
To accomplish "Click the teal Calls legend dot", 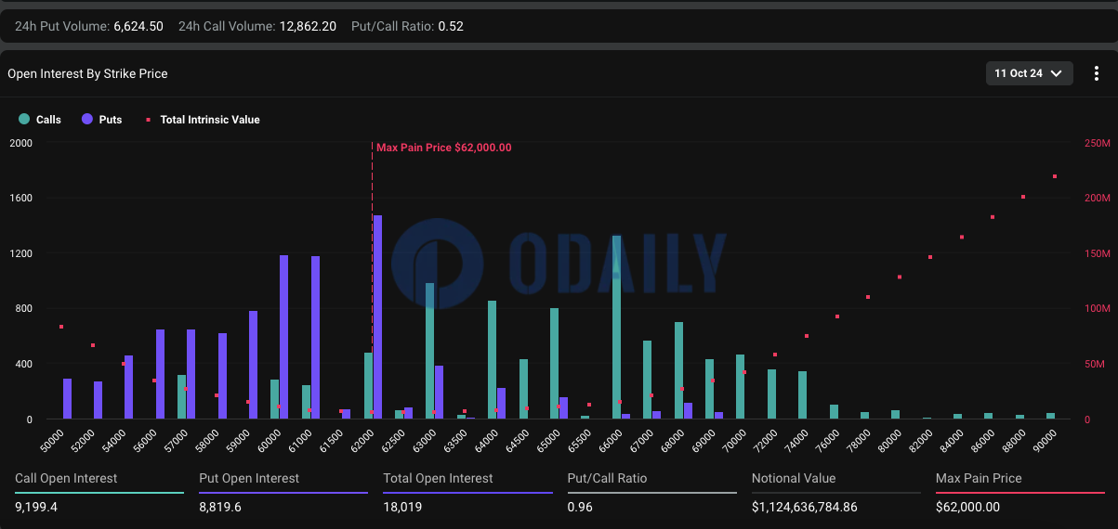I will click(x=24, y=120).
